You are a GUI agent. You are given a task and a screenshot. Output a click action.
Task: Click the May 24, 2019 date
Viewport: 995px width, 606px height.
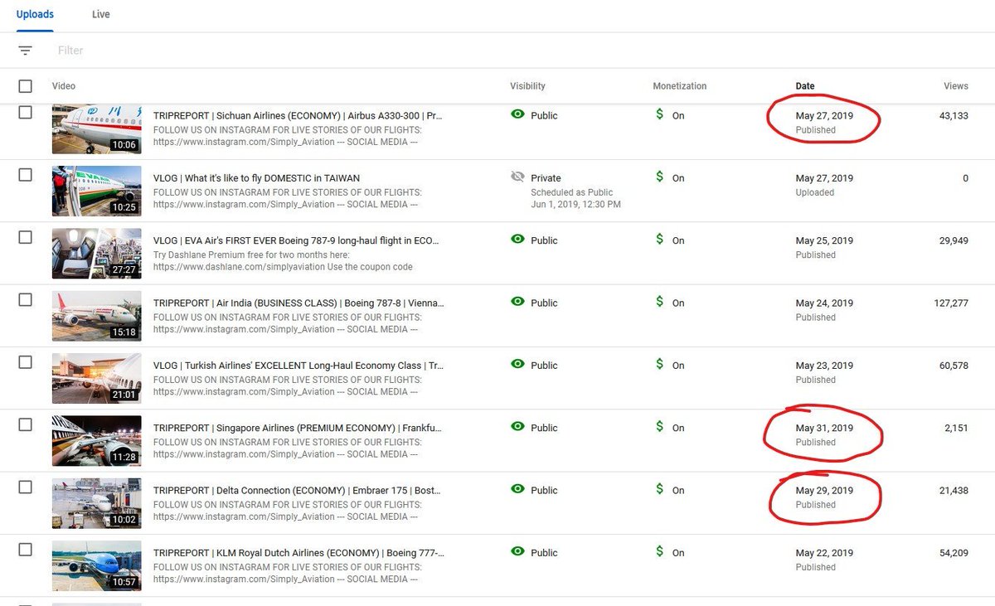tap(824, 303)
